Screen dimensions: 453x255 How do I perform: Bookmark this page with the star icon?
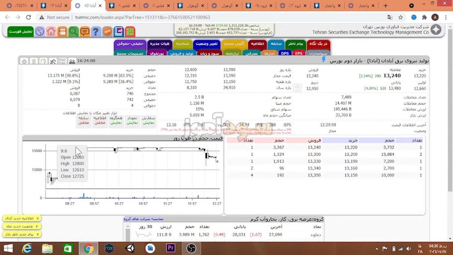[x=401, y=17]
